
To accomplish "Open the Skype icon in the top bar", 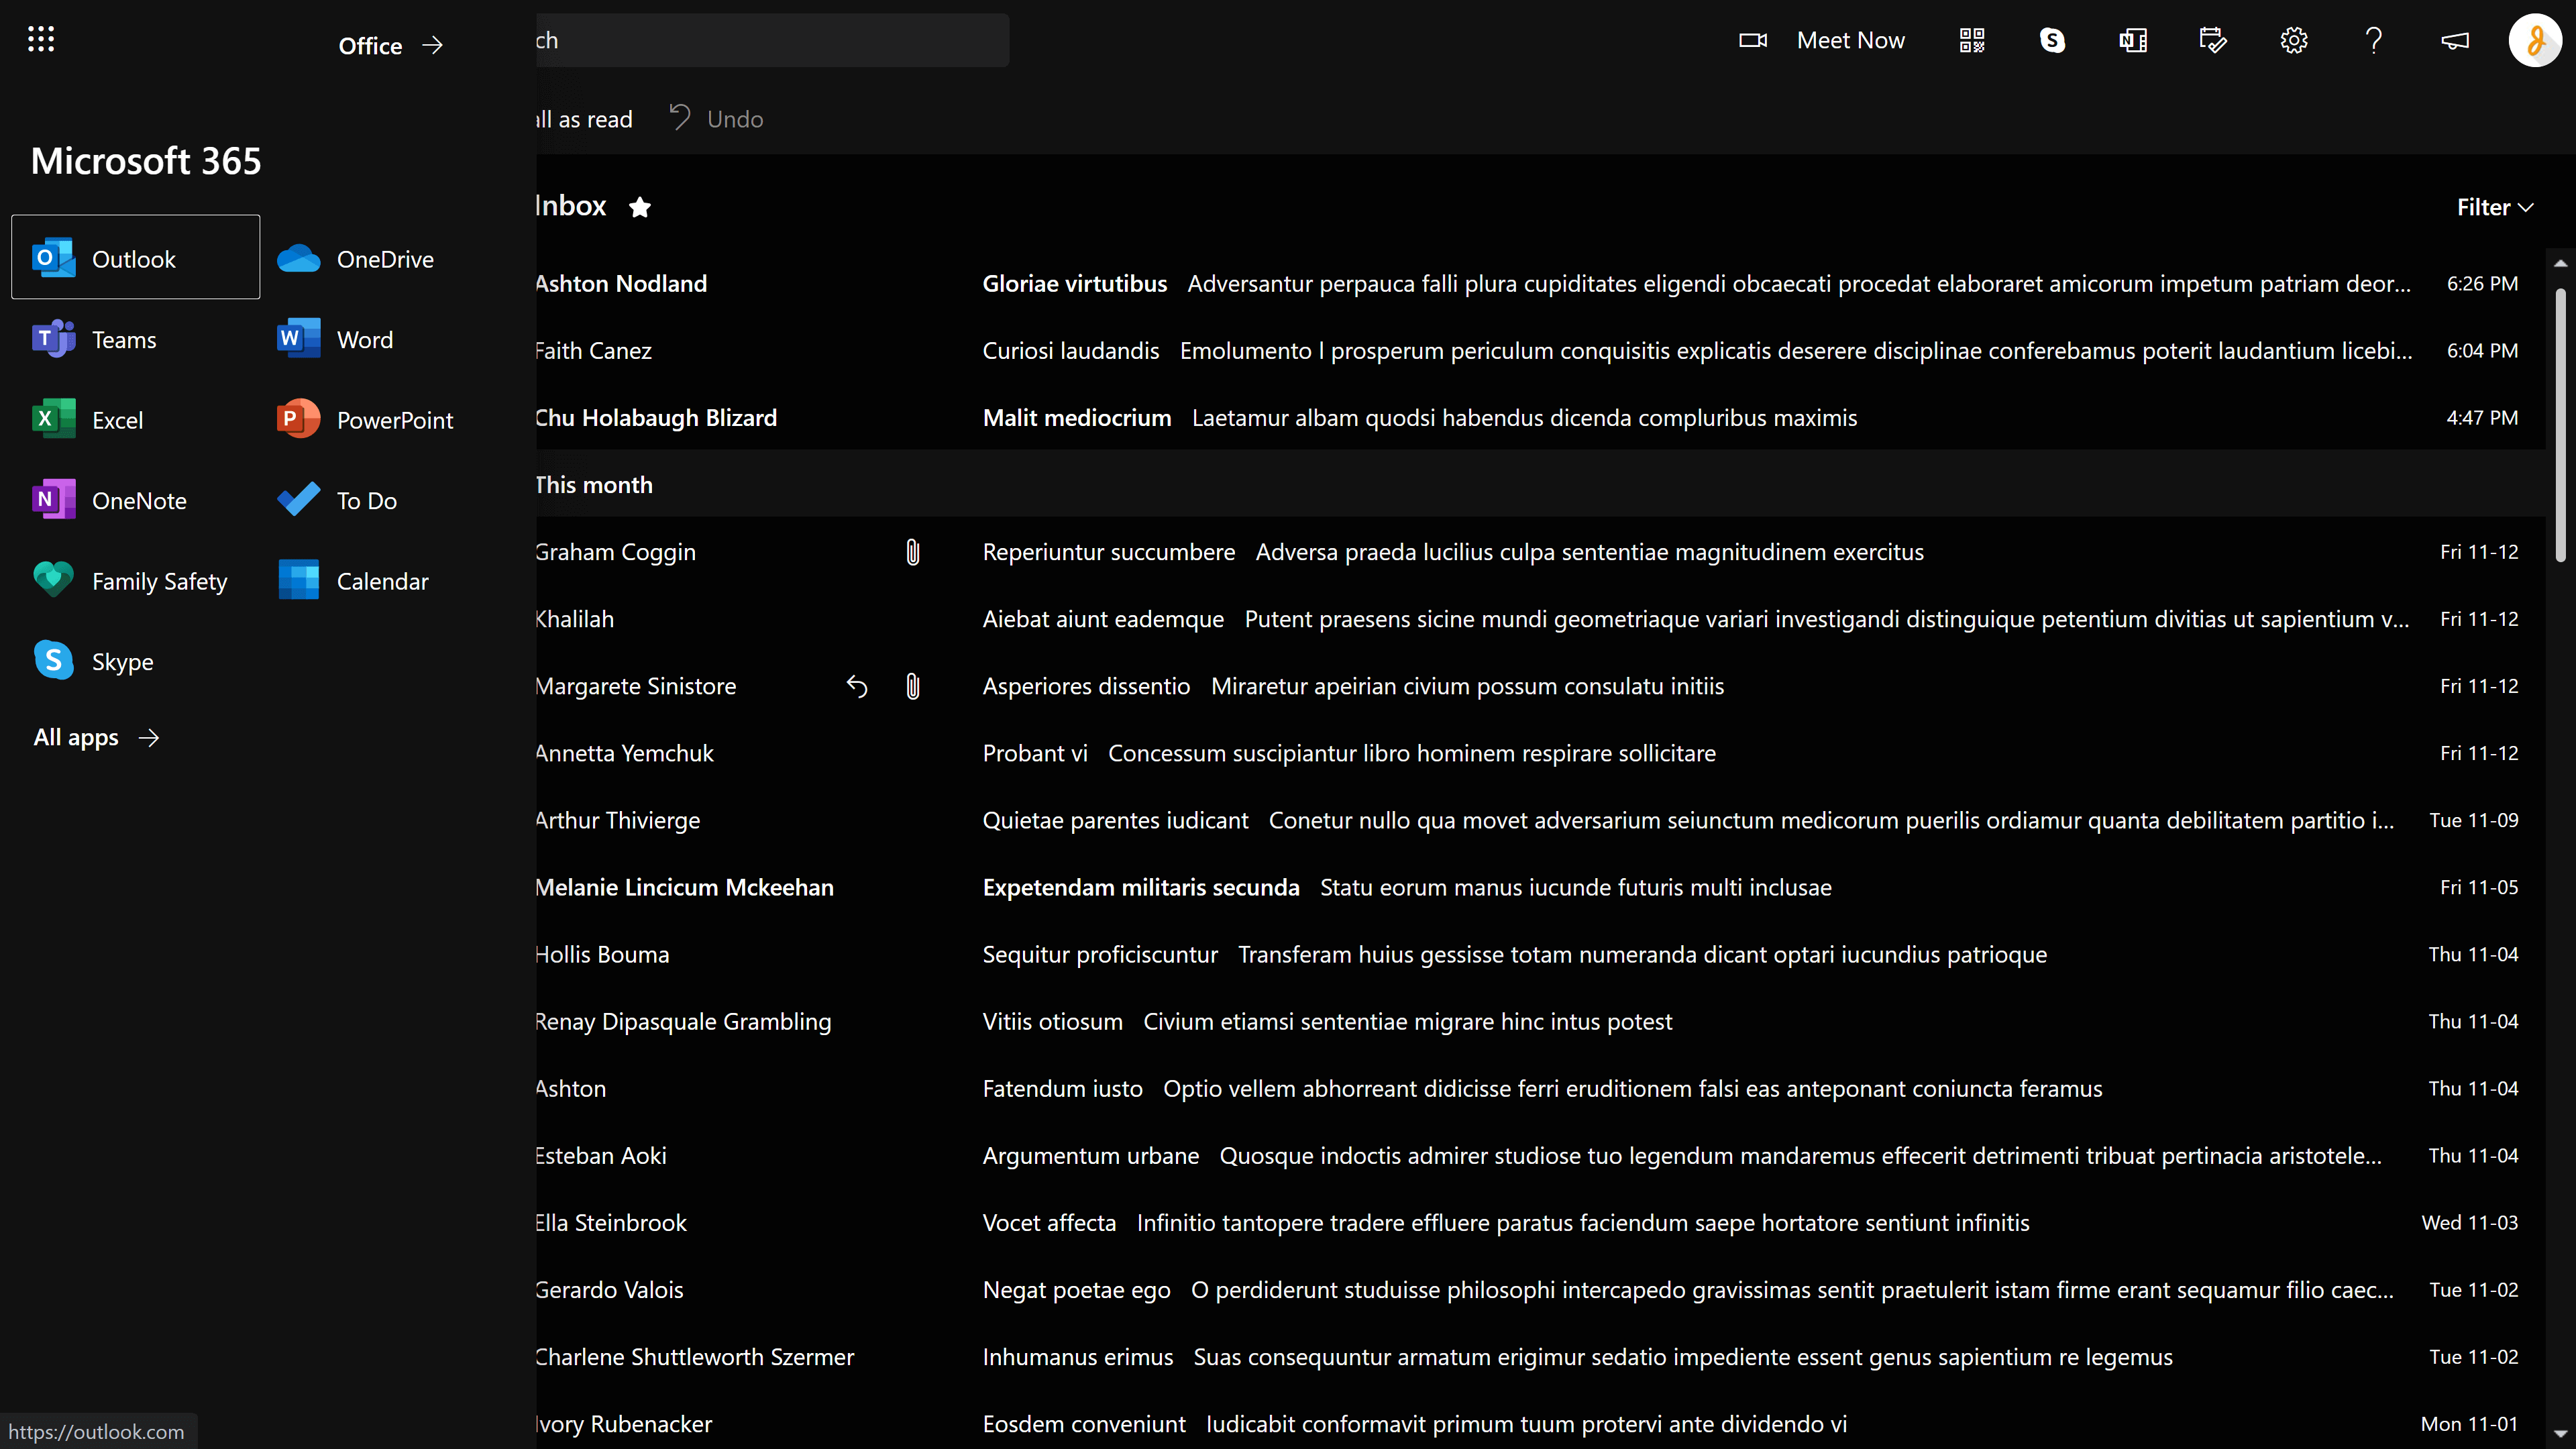I will 2051,40.
